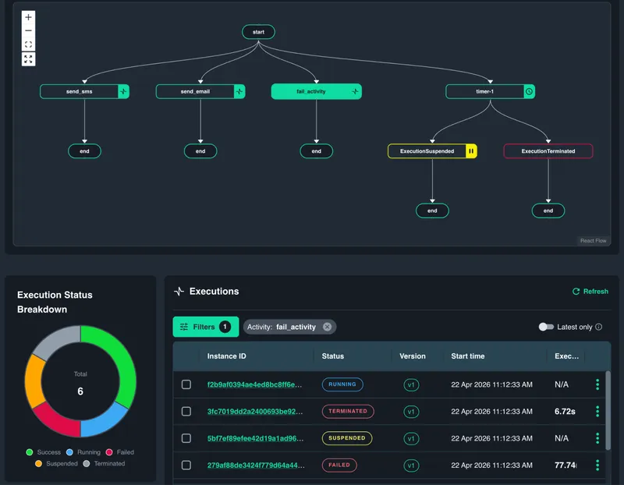624x485 pixels.
Task: Sort by the Start time column header
Action: [468, 356]
